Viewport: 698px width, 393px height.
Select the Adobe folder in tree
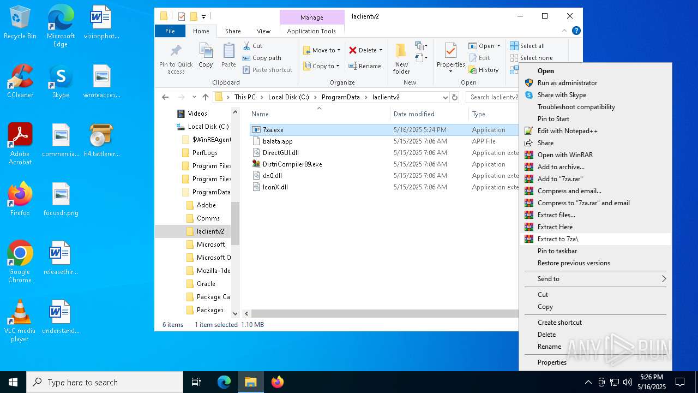click(x=206, y=205)
